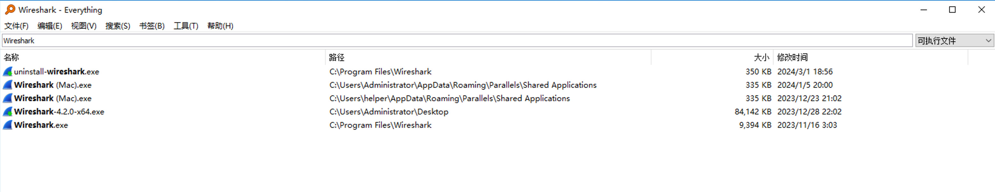Sort results by the 名称 column header
The height and width of the screenshot is (192, 995).
(11, 58)
